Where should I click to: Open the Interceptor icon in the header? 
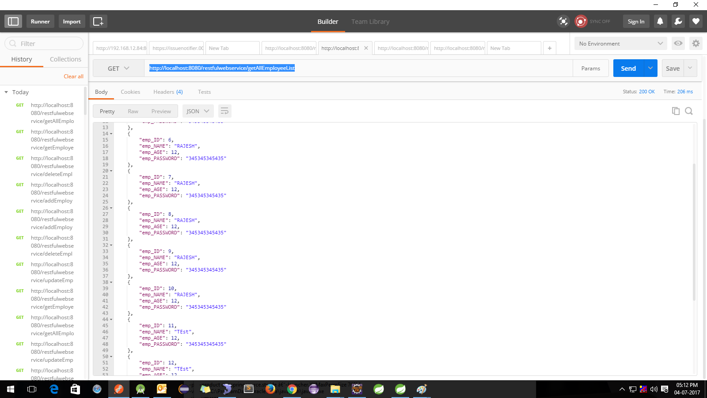(563, 21)
